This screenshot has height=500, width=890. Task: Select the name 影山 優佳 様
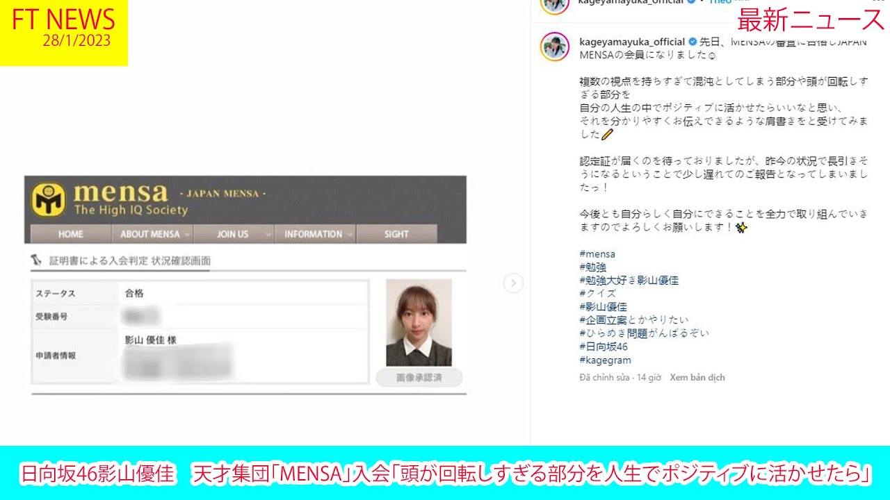click(x=150, y=340)
